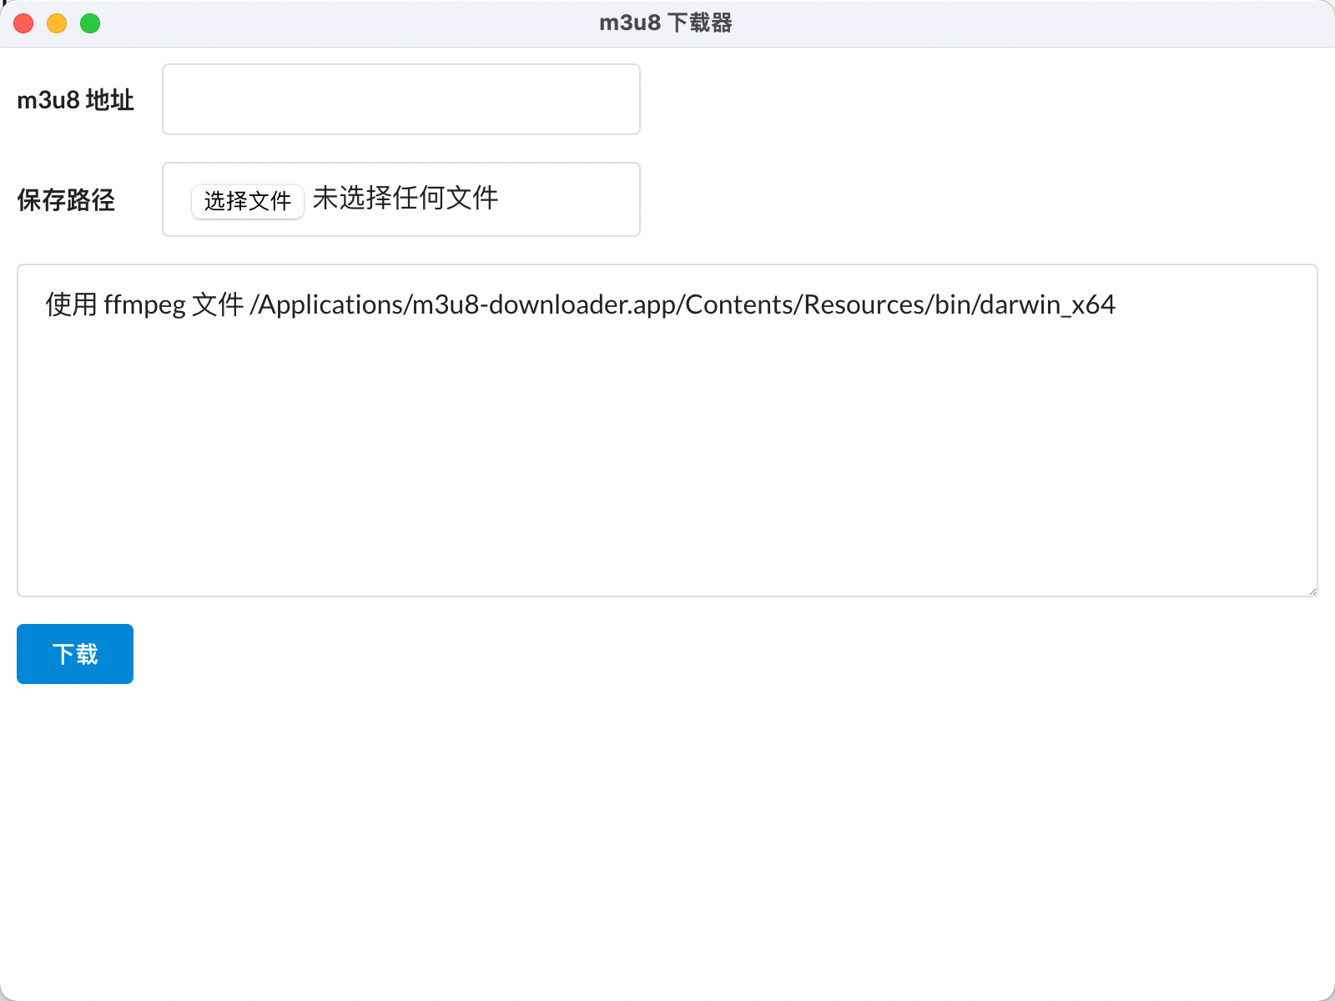Click the m3u8 地址 label
Image resolution: width=1335 pixels, height=1001 pixels.
point(75,100)
